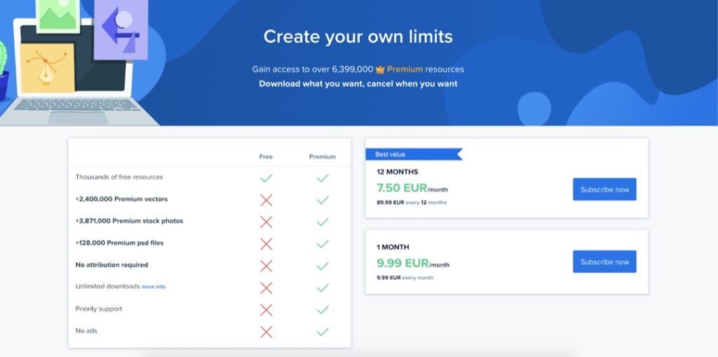Click the Free checkmark for free resources
Screen dimensions: 718x357
266,178
